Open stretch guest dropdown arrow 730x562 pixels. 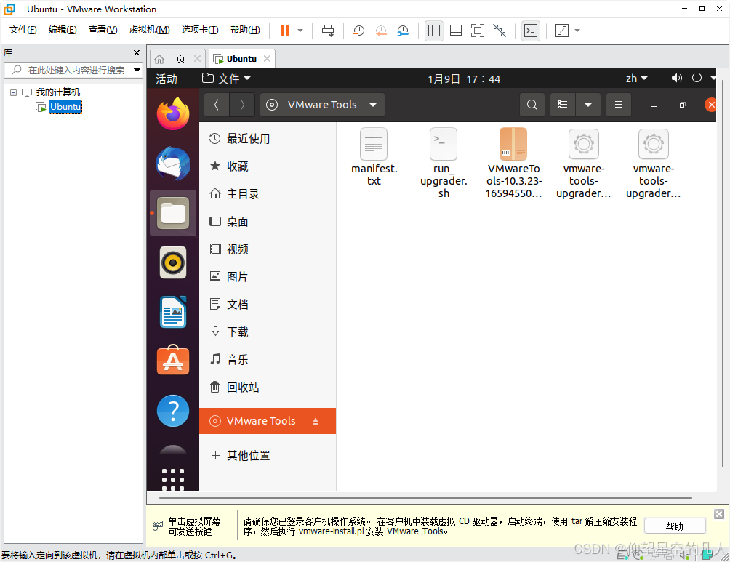coord(577,31)
